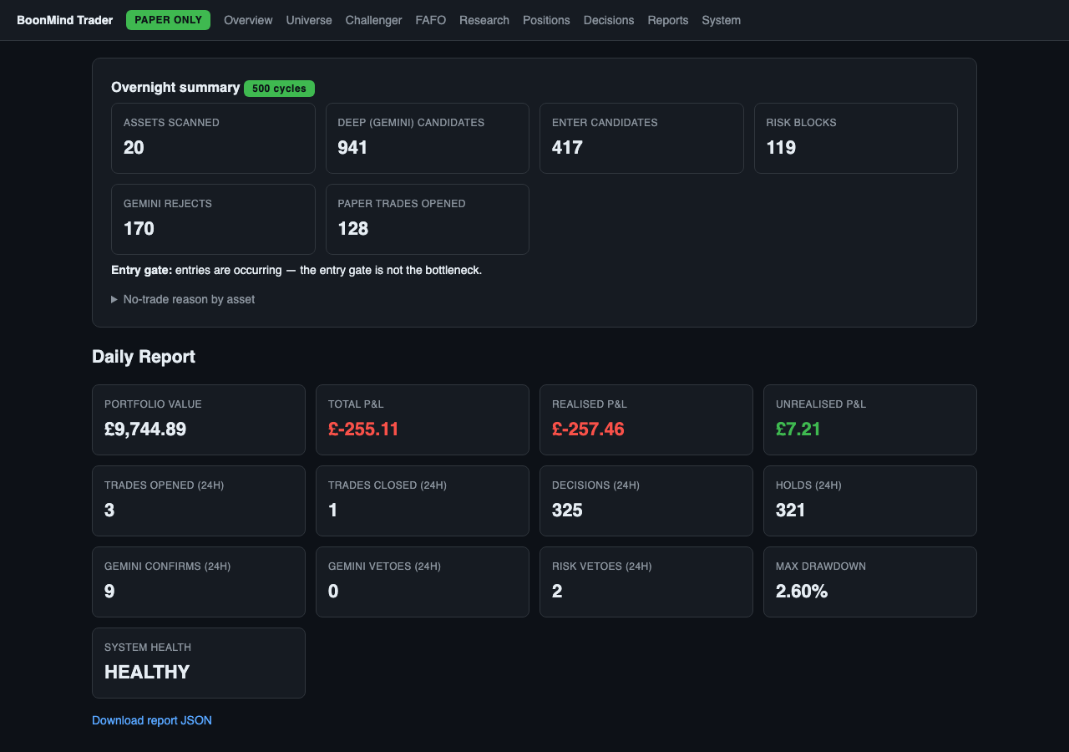Click the Trades Closed (24h) value 1
The height and width of the screenshot is (752, 1069).
click(332, 511)
